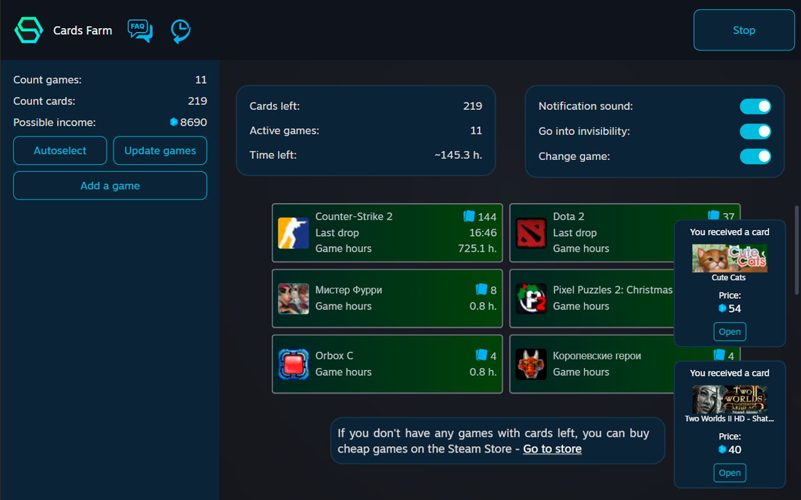801x500 pixels.
Task: Click the Orbox C game name
Action: click(x=334, y=356)
